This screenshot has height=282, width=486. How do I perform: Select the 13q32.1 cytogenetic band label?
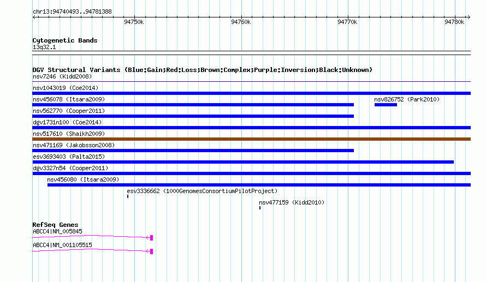[x=44, y=47]
